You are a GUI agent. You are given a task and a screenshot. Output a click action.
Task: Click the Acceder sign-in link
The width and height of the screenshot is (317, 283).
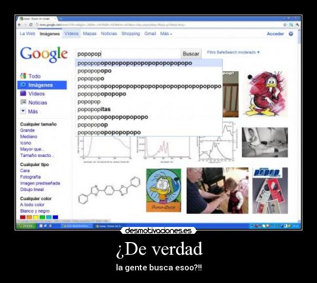[x=275, y=34]
